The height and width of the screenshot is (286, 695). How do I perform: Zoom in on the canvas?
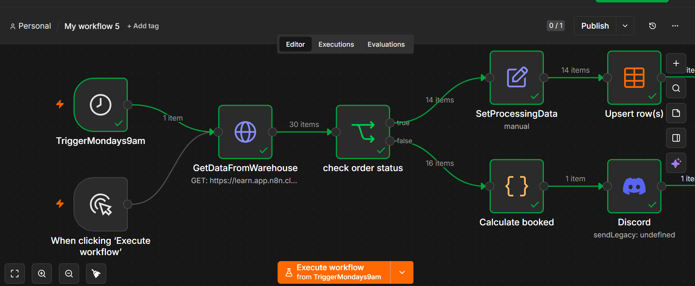tap(42, 274)
